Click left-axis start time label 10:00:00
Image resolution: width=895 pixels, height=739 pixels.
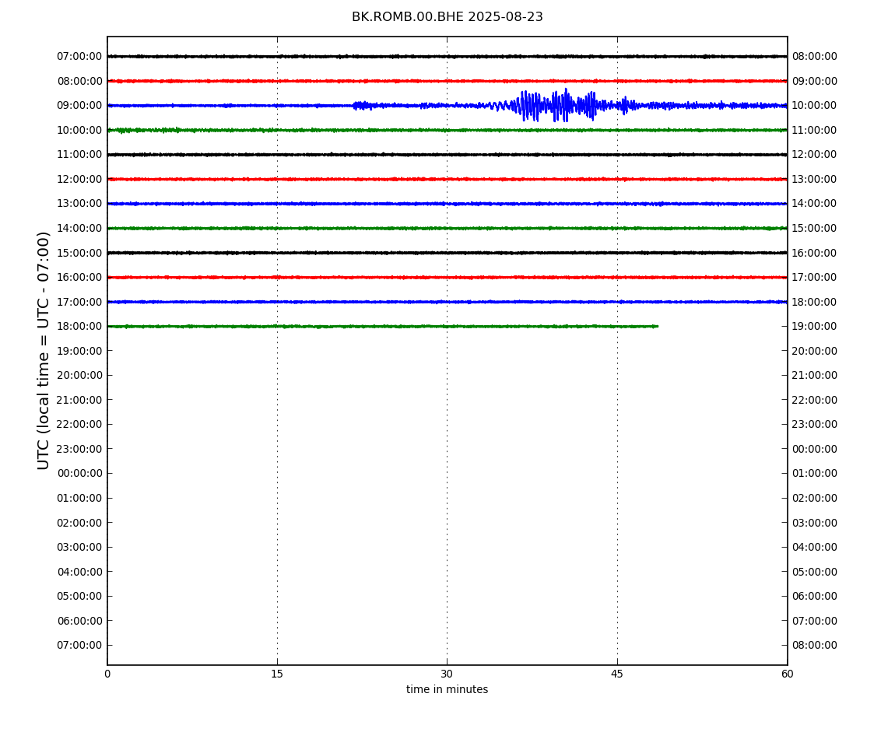[x=79, y=131]
